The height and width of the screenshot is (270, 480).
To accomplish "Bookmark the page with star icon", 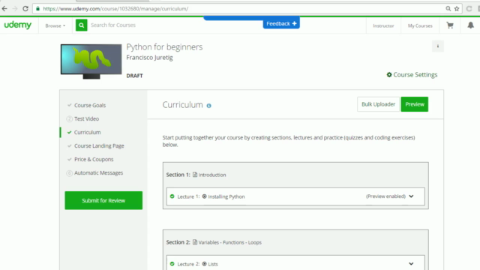I will click(x=457, y=8).
